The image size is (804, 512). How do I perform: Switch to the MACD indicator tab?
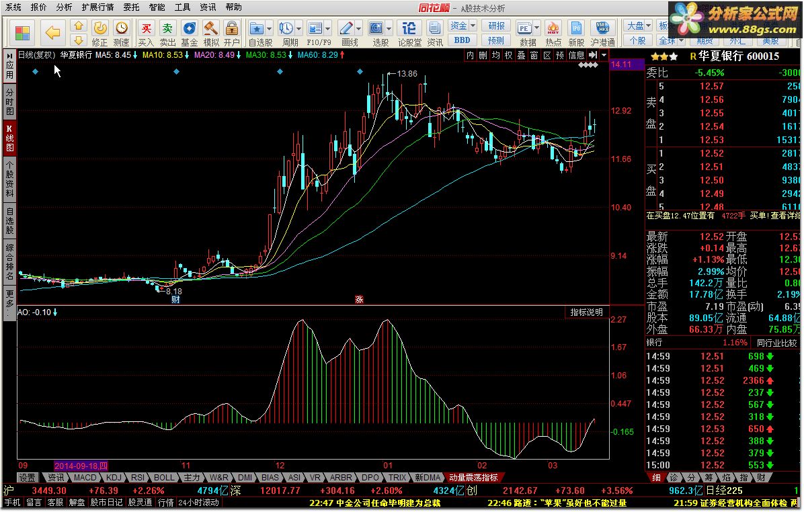tap(85, 478)
